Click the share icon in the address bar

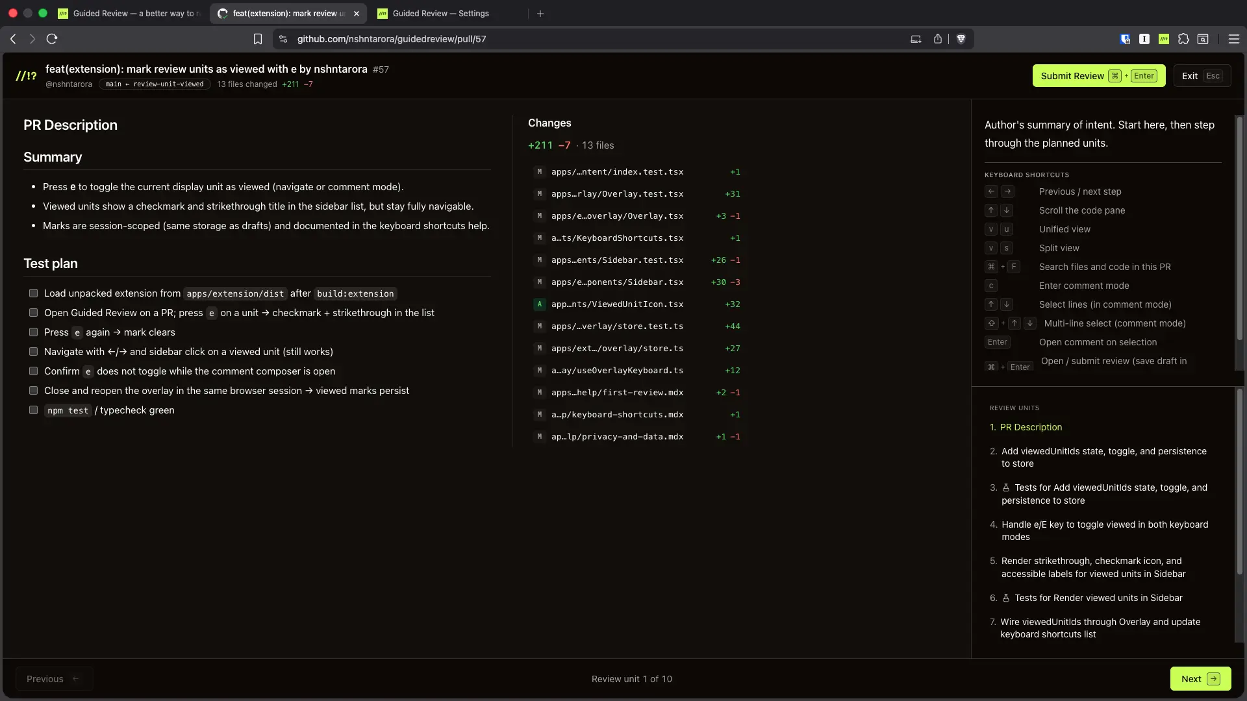pos(938,39)
